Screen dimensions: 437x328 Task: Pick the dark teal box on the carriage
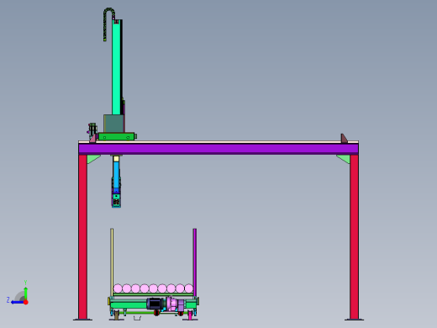(113, 124)
